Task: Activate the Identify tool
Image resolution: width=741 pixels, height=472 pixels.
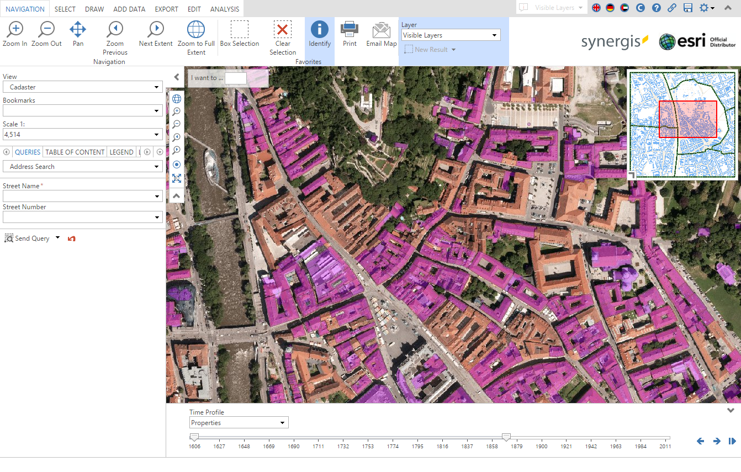Action: click(319, 34)
